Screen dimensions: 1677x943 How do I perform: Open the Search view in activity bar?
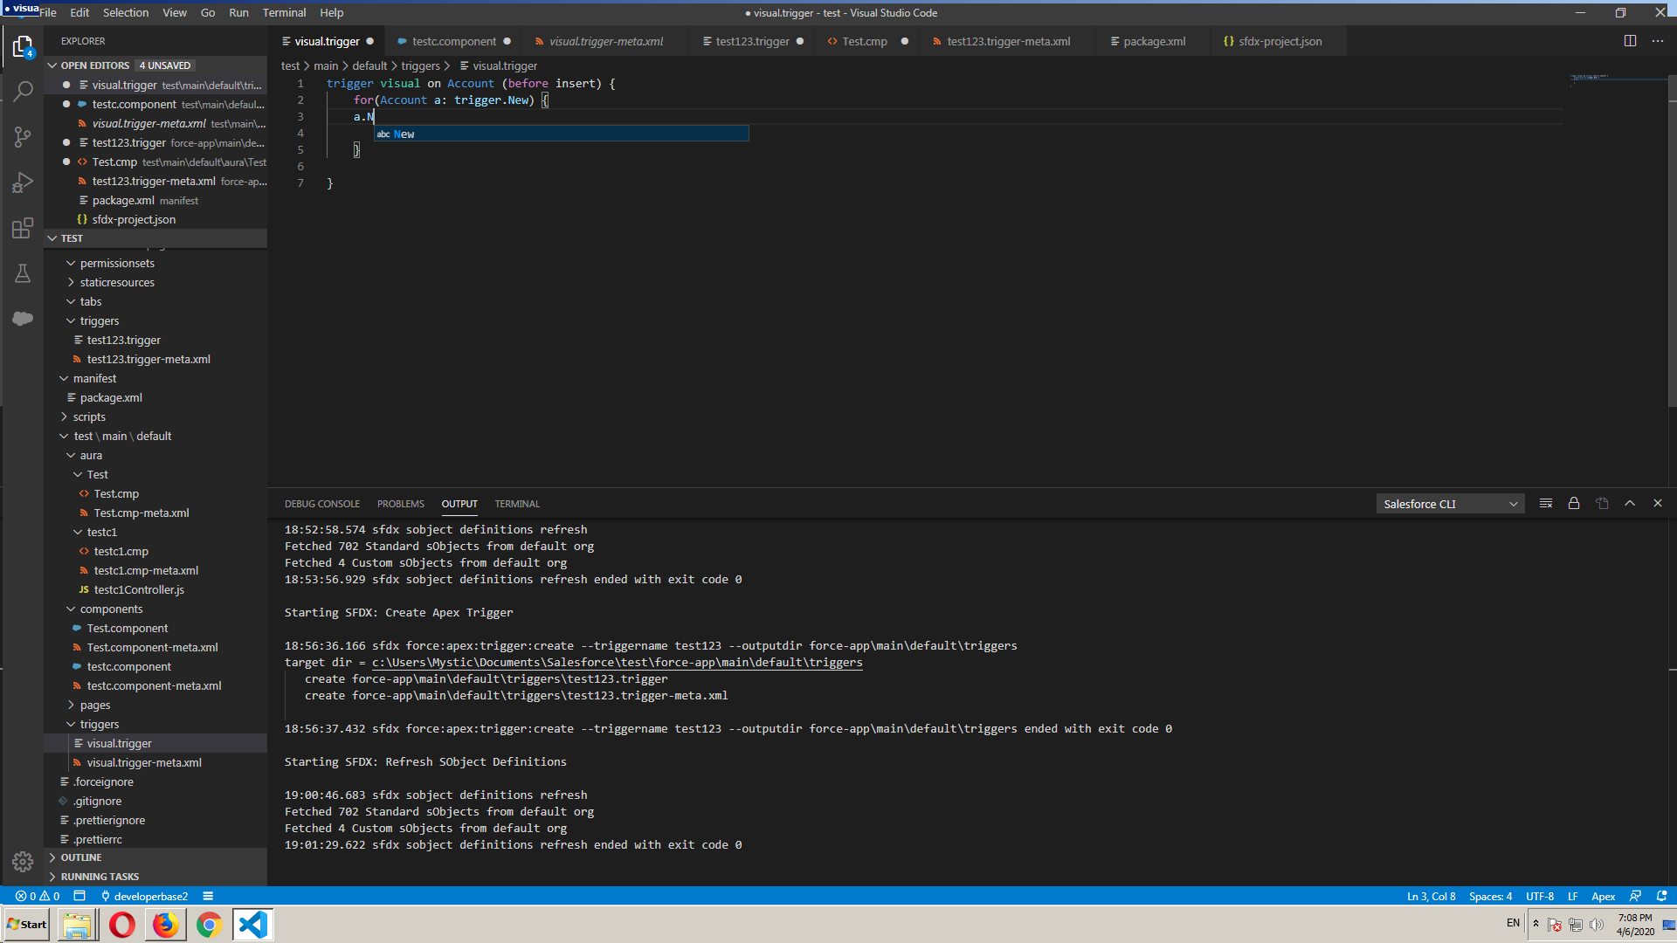point(23,91)
